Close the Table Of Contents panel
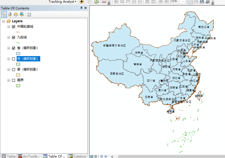This screenshot has height=158, width=225. point(86,8)
